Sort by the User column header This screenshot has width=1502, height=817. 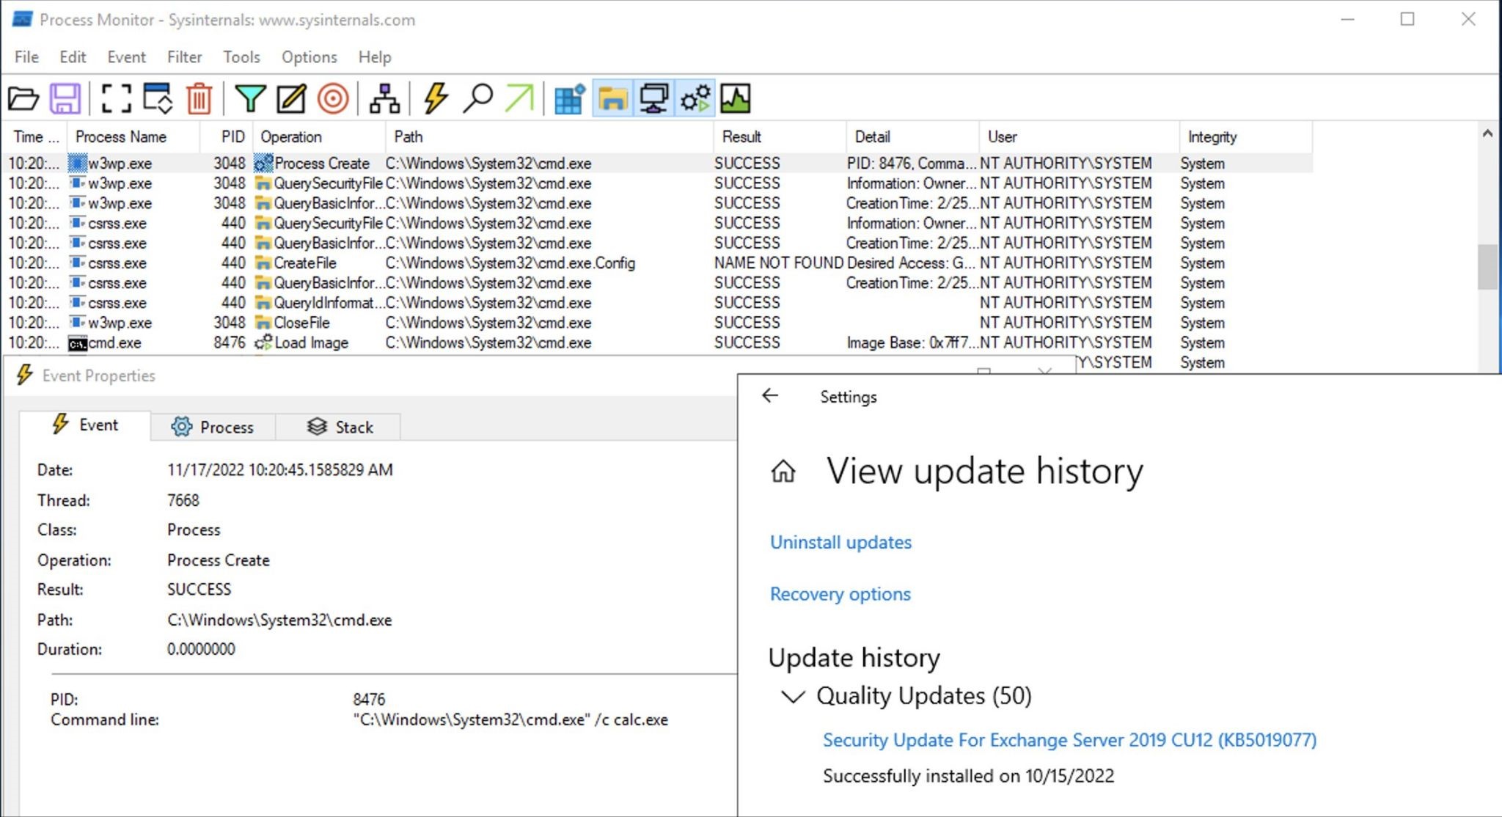coord(1080,137)
